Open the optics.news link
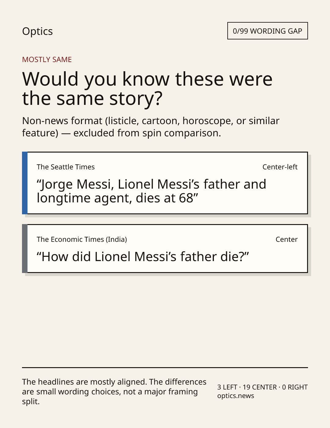 (x=236, y=396)
